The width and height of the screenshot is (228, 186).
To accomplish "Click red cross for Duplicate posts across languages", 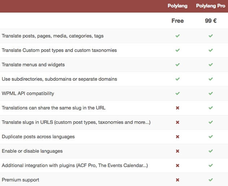I will 177,137.
